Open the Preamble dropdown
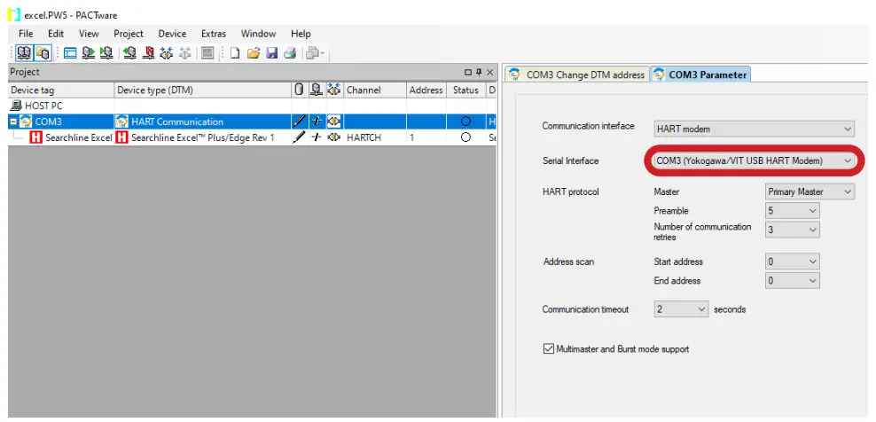Screen dimensions: 876x422 (792, 211)
